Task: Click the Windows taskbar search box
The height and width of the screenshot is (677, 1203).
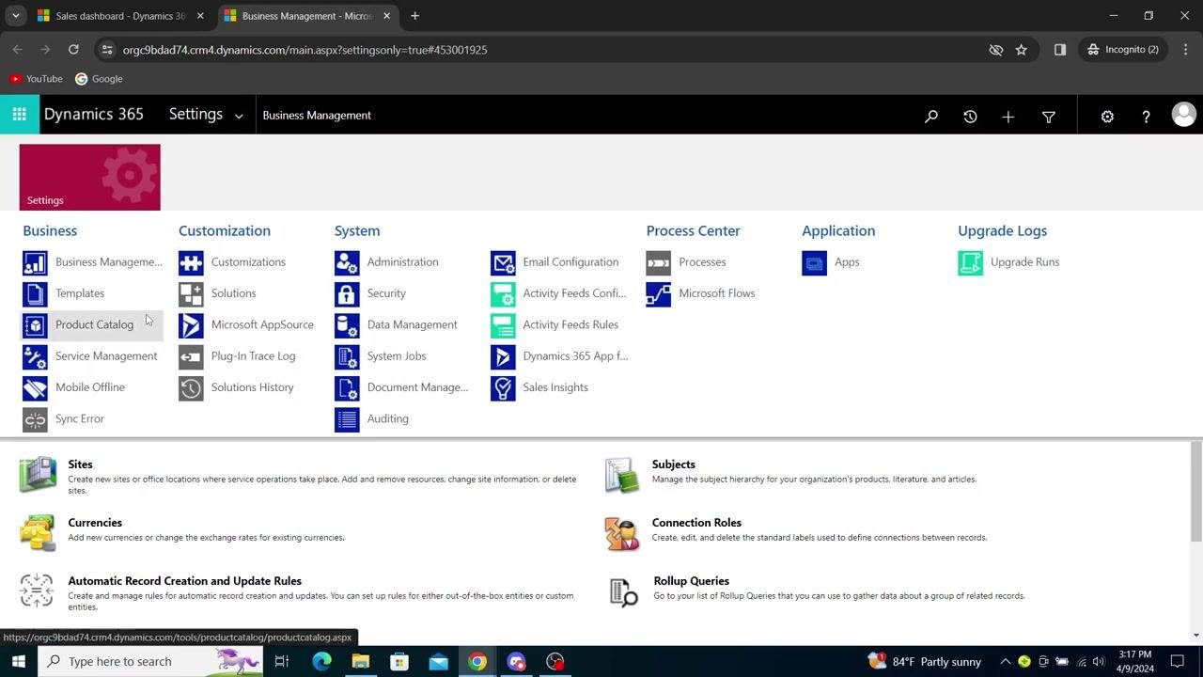Action: click(x=151, y=662)
